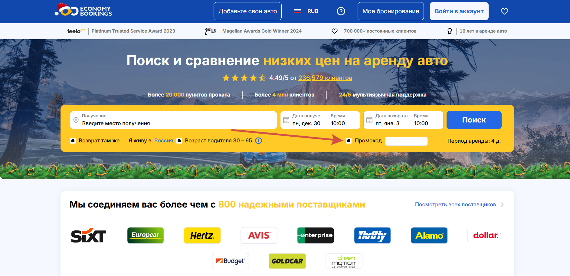570x276 pixels.
Task: Click the feefo logo
Action: point(76,31)
